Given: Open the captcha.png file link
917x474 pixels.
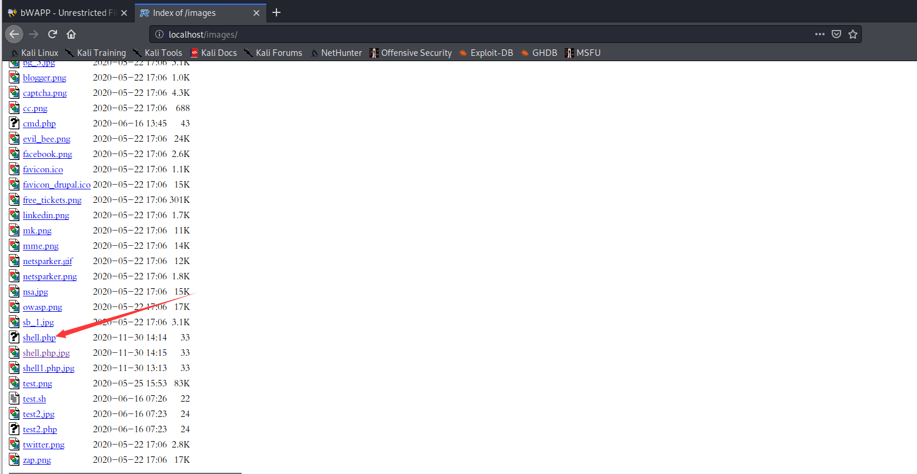Looking at the screenshot, I should coord(45,93).
